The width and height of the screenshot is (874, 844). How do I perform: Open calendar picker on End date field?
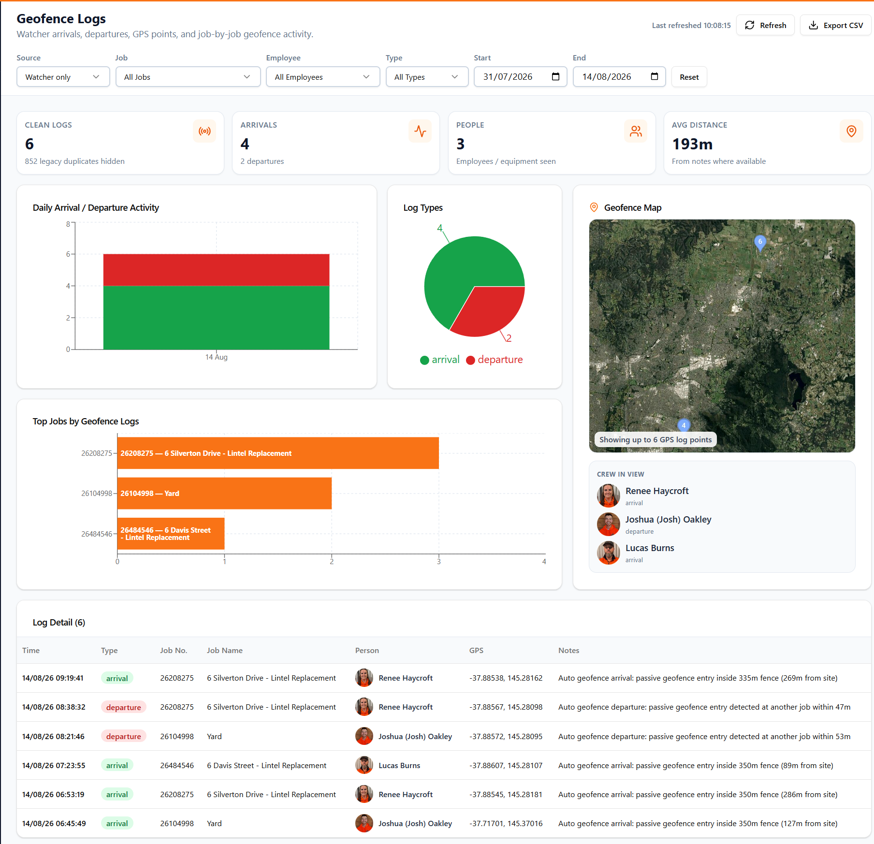coord(655,76)
